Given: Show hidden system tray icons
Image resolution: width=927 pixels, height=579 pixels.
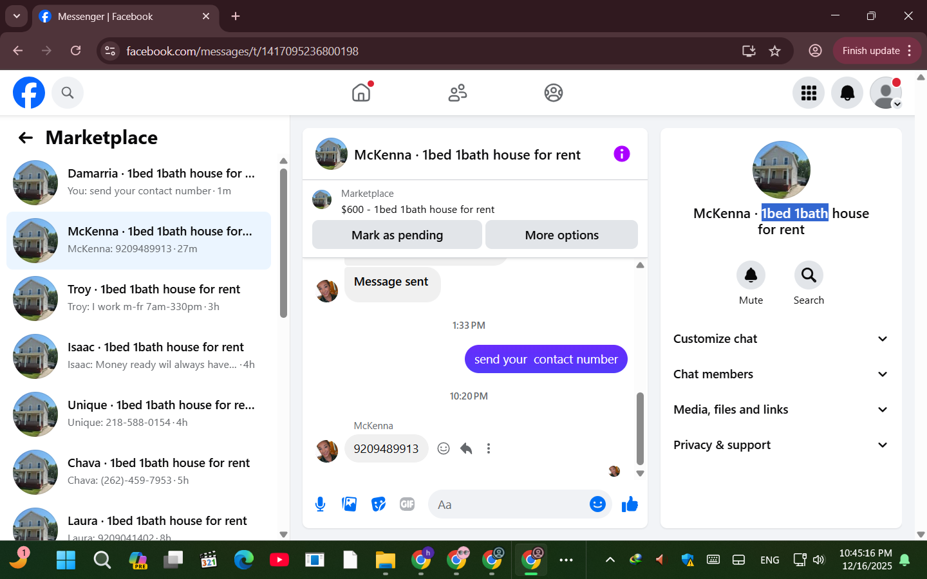Looking at the screenshot, I should coord(610,560).
